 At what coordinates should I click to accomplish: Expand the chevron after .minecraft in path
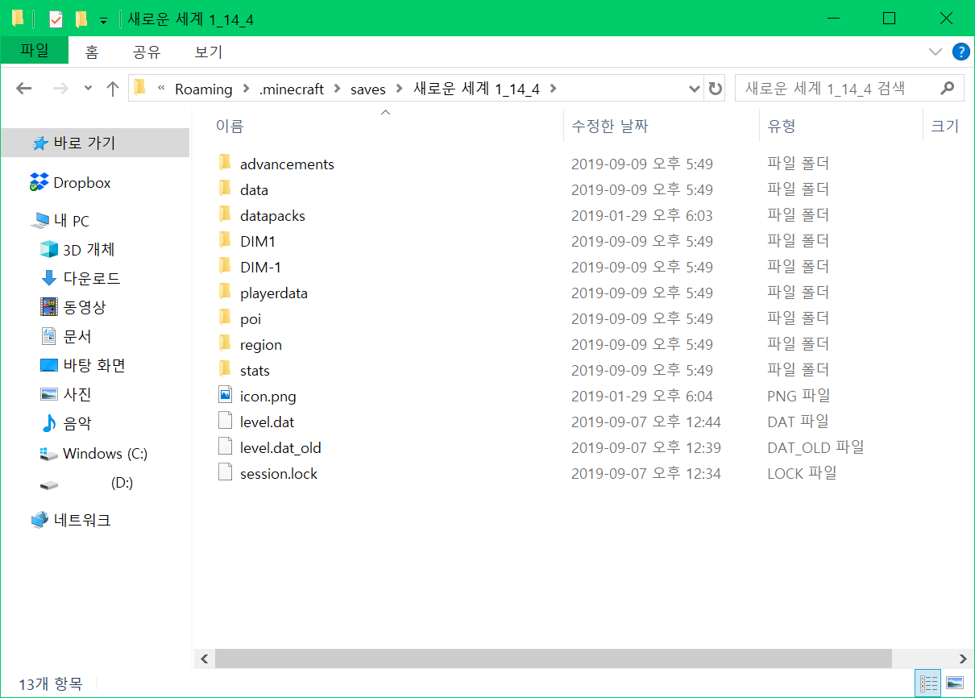(337, 89)
